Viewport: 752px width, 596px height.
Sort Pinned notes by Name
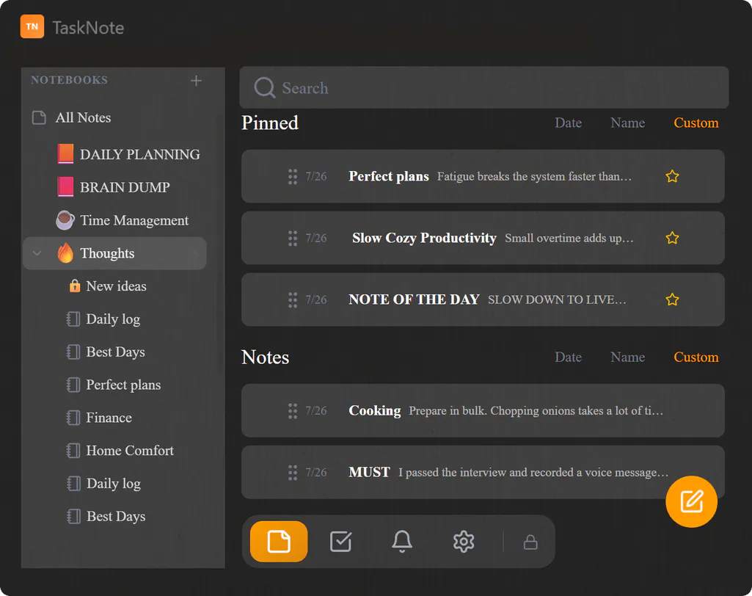(627, 123)
